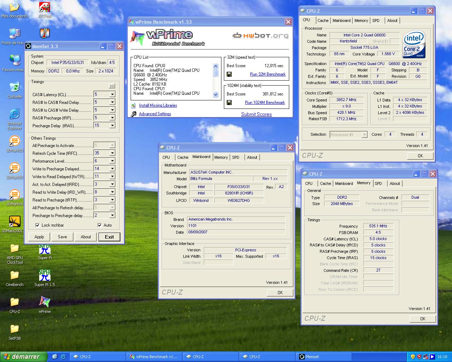Select CPU tab in Mainboard CPU-Z window

point(166,157)
